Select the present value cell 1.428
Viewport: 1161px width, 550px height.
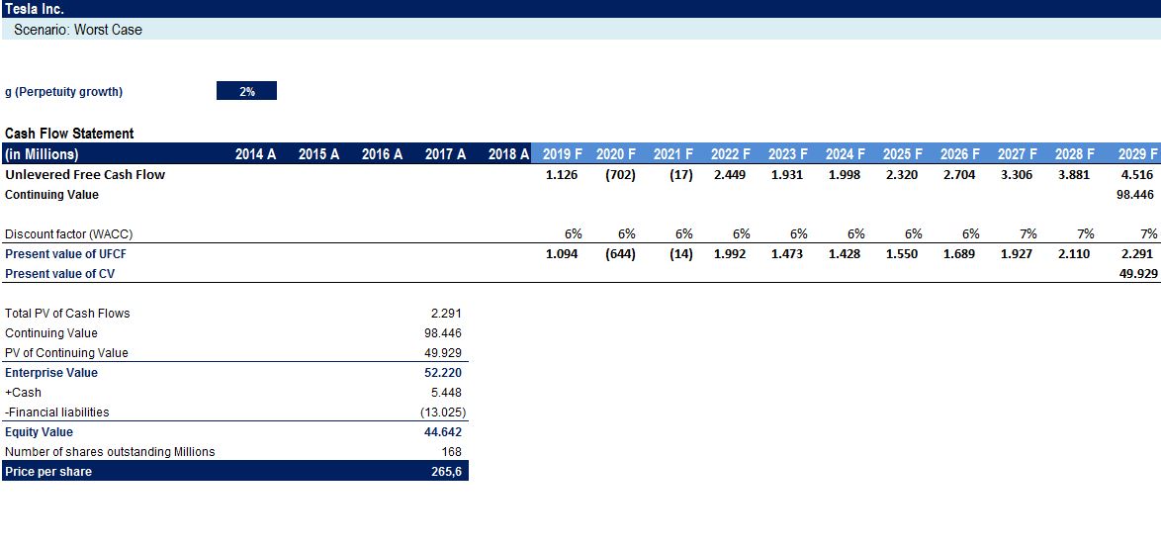point(845,254)
